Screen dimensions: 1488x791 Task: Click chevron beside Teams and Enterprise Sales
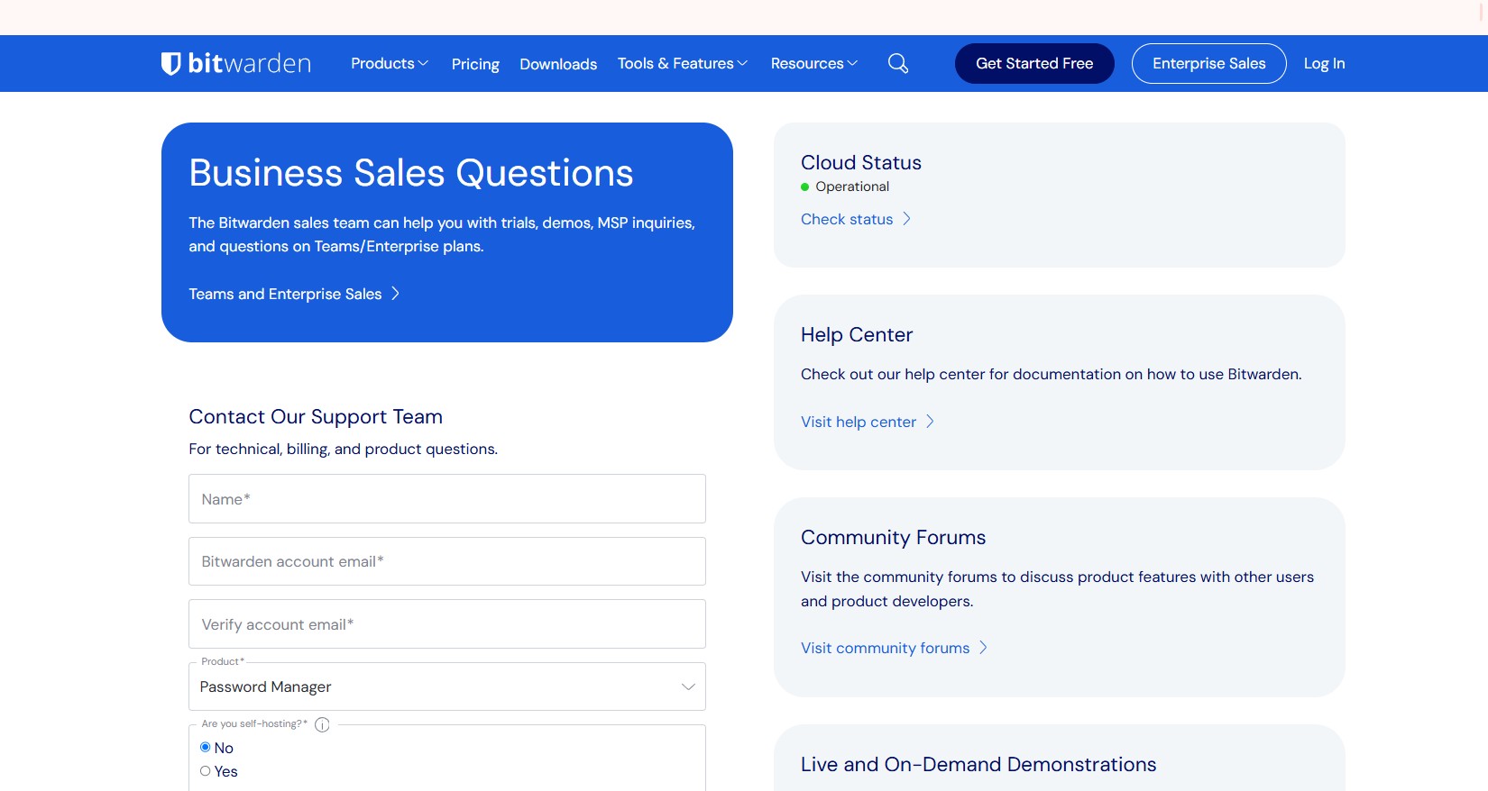(x=395, y=294)
